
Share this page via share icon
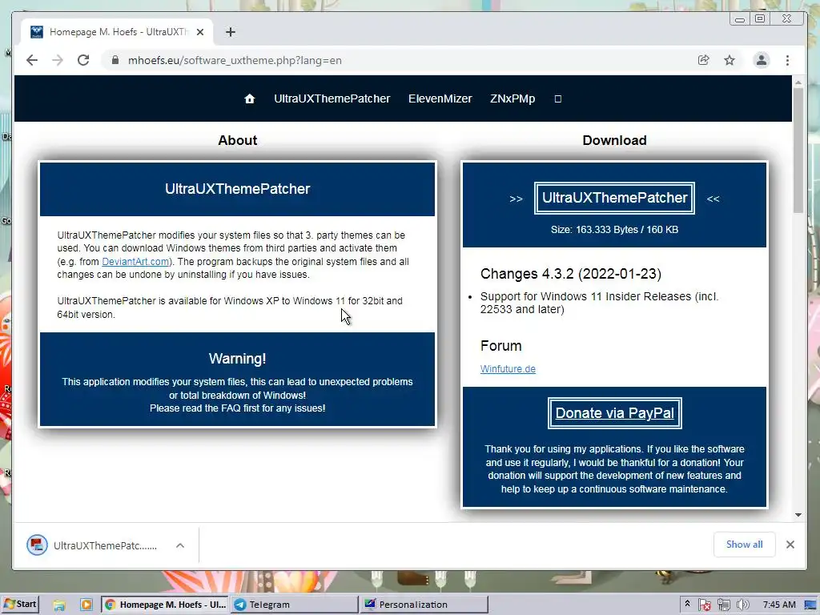tap(703, 60)
